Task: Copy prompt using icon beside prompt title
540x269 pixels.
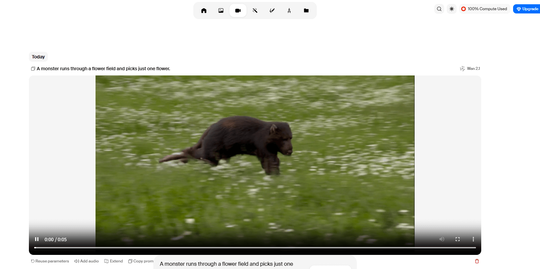Action: (33, 69)
